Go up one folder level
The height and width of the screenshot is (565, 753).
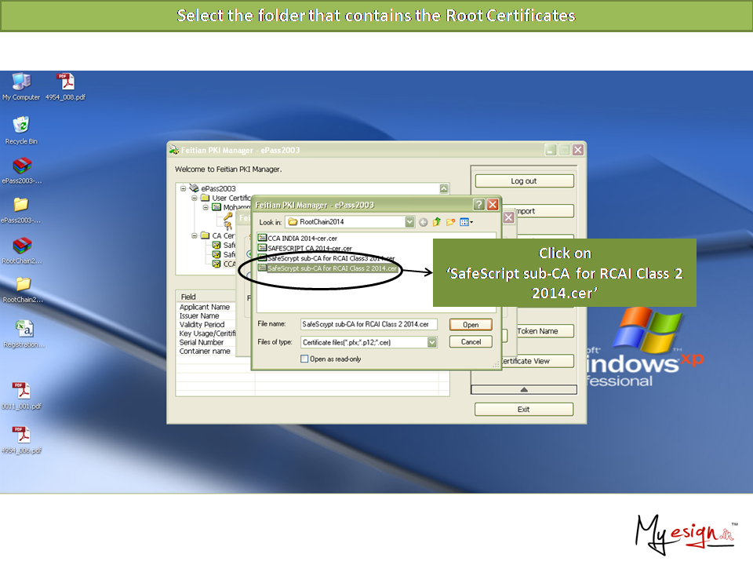coord(437,222)
